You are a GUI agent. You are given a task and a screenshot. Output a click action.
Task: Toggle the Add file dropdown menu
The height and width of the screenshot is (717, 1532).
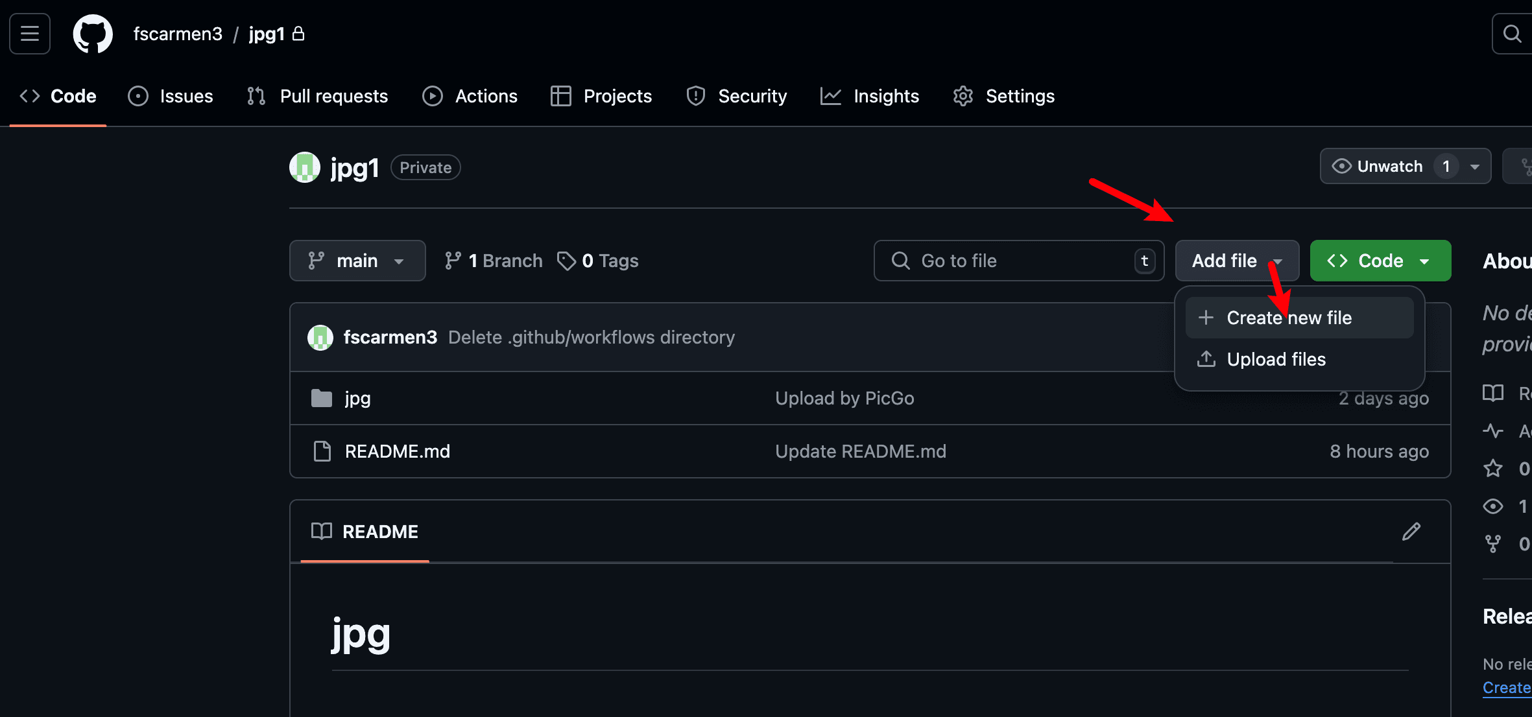point(1237,261)
